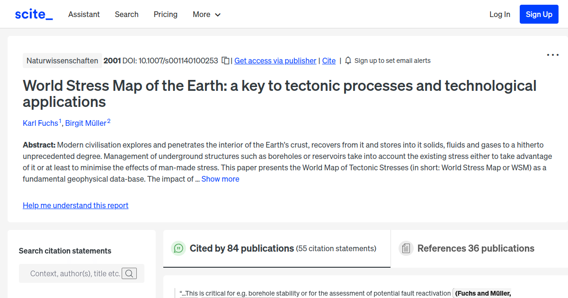Click Get access via publisher
Screen dimensions: 568x298
(275, 61)
